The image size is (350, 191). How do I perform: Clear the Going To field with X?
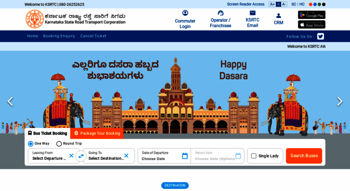click(126, 156)
